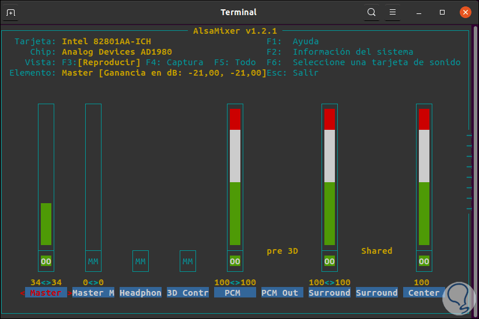
Task: Select the Surround label under 100<>100
Action: tap(329, 293)
